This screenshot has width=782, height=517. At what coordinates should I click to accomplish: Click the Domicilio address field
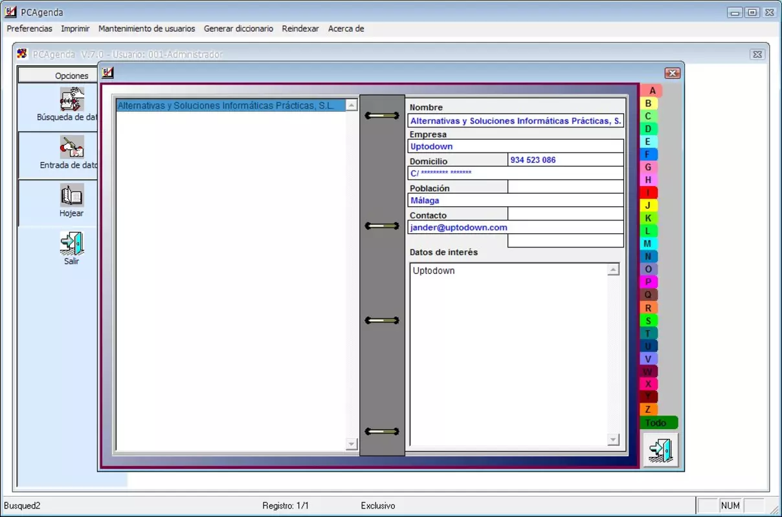[516, 173]
